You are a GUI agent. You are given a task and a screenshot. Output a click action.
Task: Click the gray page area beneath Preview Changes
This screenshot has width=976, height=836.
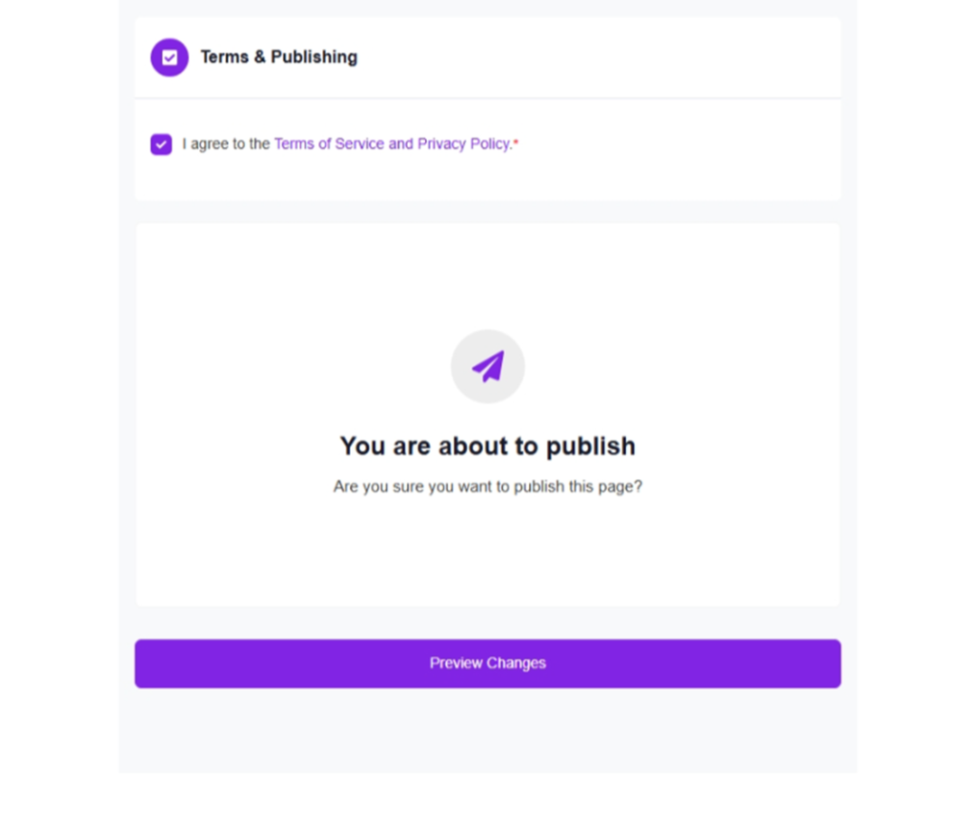pyautogui.click(x=487, y=732)
